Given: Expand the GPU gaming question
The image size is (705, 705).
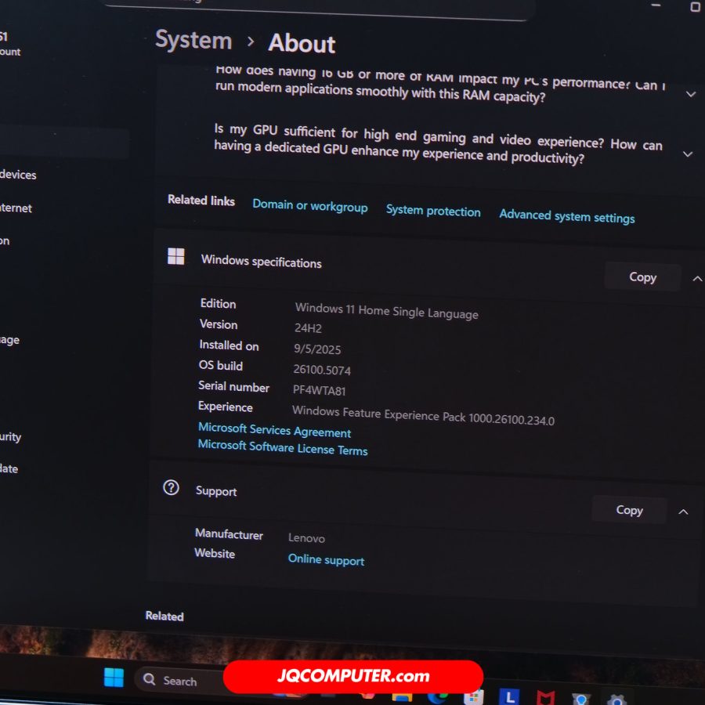Looking at the screenshot, I should (x=688, y=154).
